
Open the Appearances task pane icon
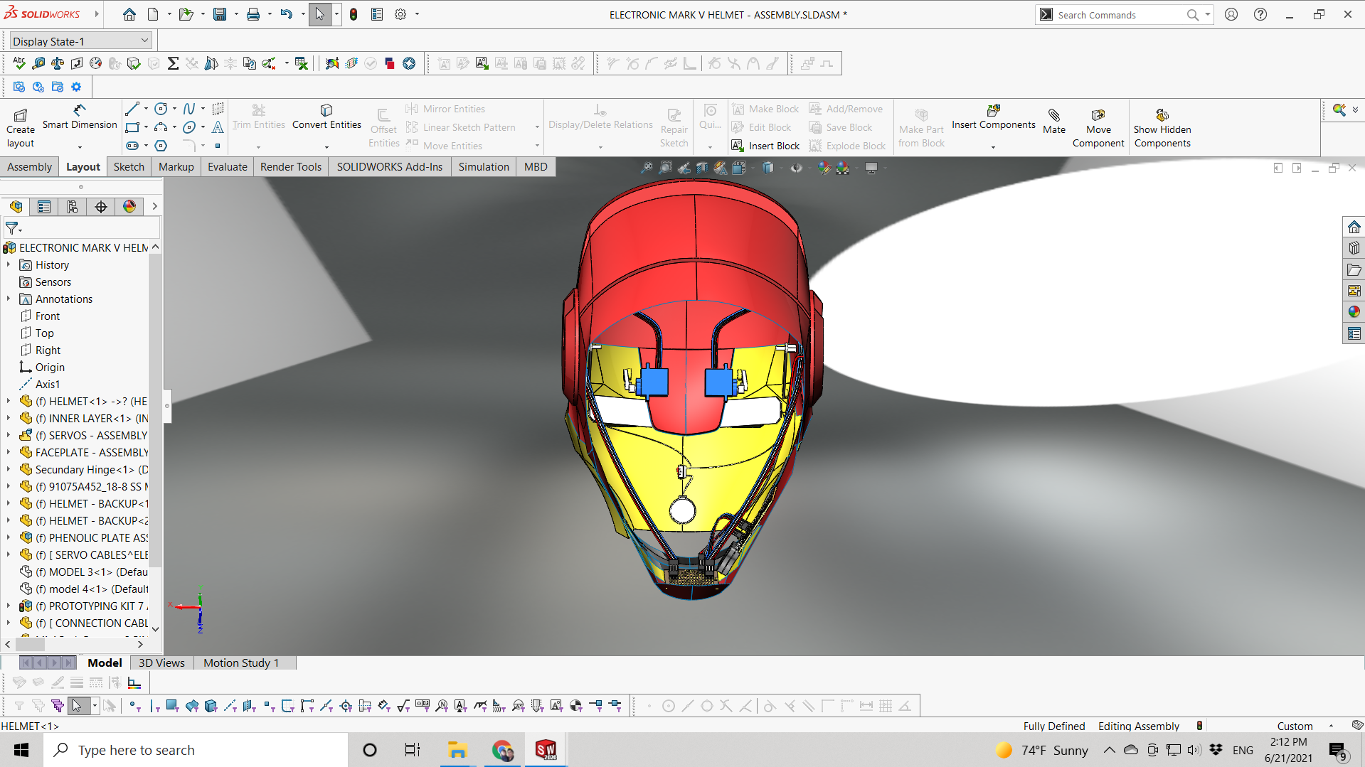(x=1354, y=312)
